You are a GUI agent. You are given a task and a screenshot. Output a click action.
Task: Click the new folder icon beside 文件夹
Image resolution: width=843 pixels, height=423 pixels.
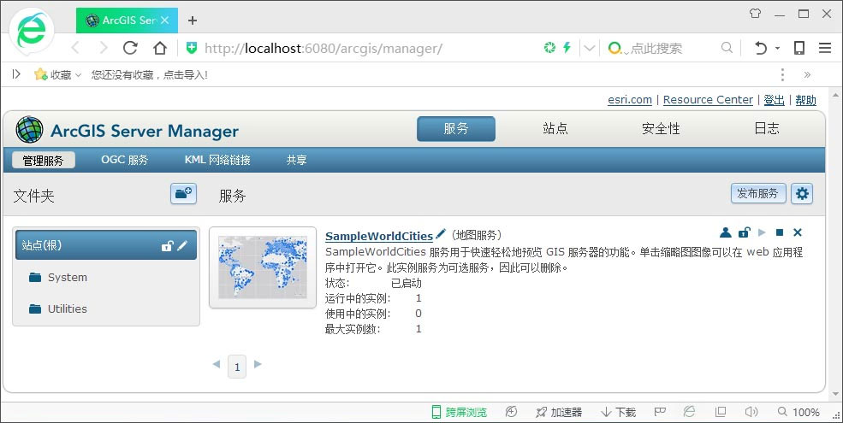pyautogui.click(x=183, y=194)
